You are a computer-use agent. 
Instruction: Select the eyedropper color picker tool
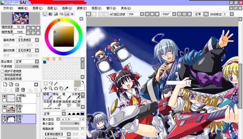pos(66,89)
